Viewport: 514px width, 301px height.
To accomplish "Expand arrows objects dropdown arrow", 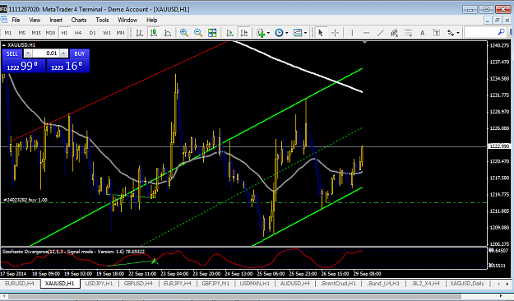I will coord(458,33).
